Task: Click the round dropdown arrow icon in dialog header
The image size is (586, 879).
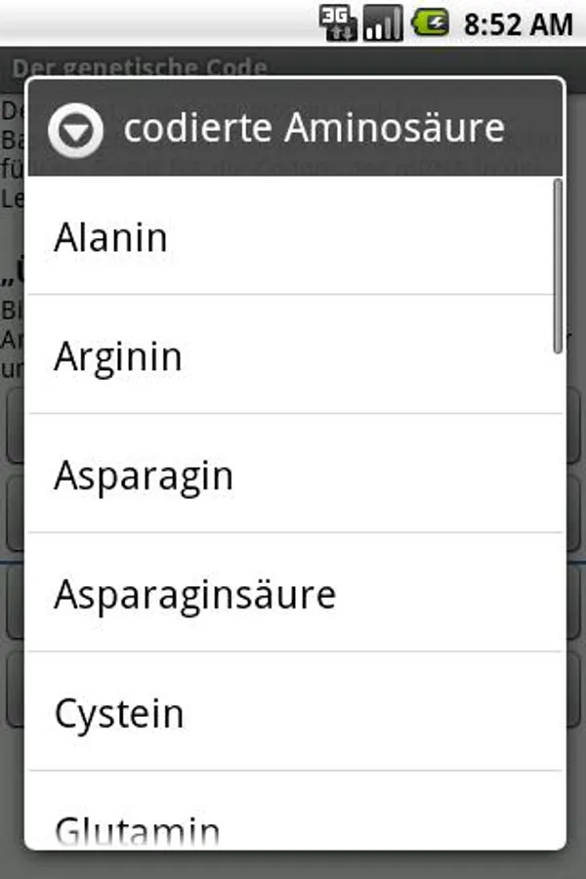Action: [76, 130]
